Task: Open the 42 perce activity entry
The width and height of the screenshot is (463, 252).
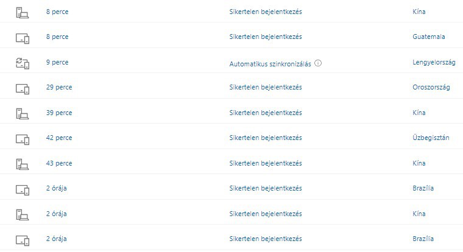Action: tap(59, 138)
